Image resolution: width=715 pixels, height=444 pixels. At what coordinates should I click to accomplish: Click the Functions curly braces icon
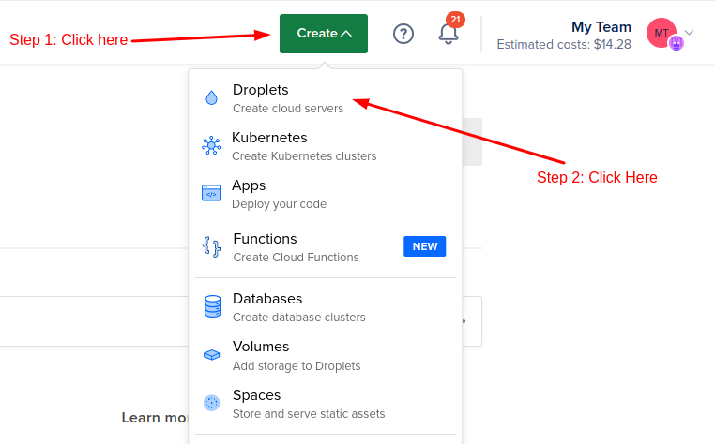211,246
